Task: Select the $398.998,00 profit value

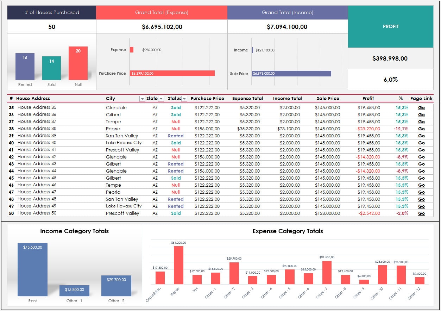Action: point(390,58)
